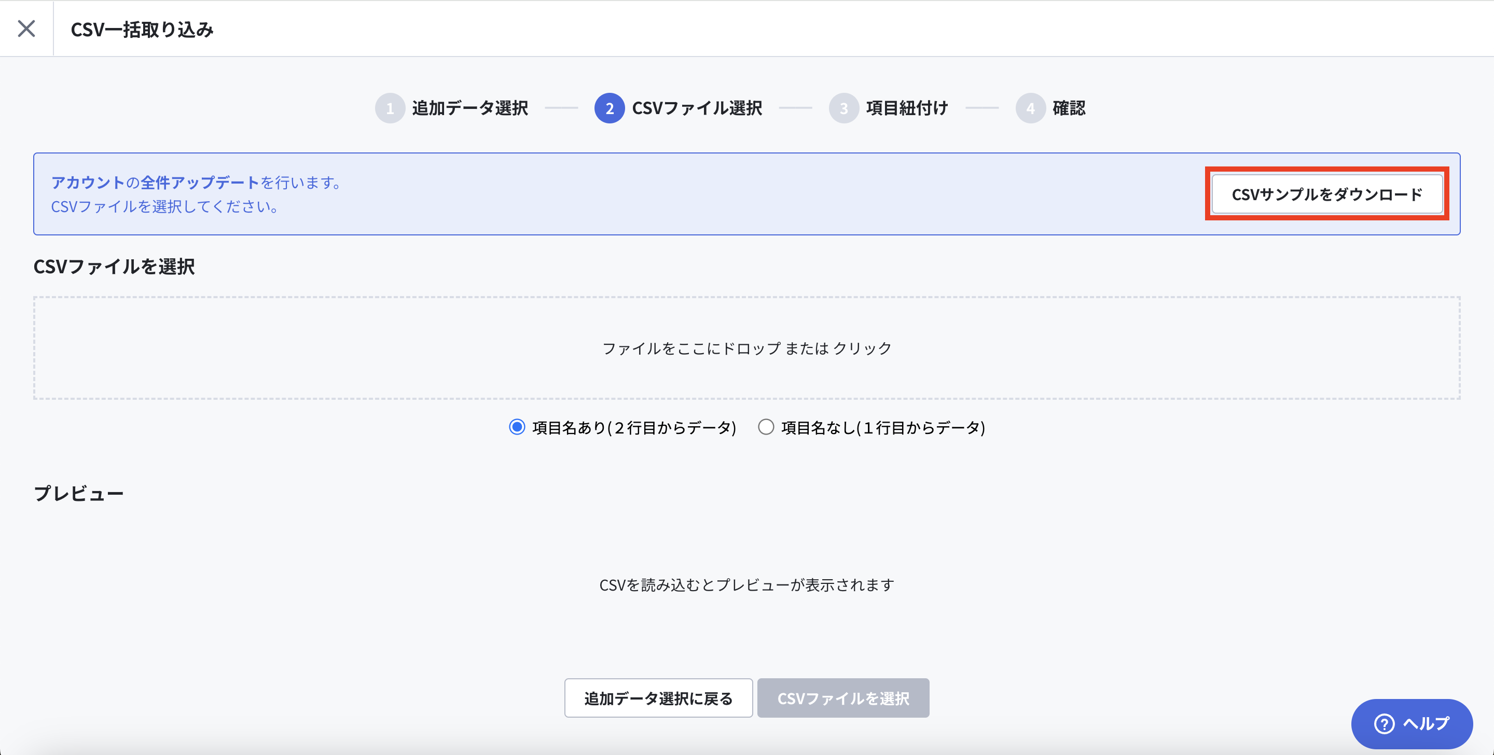Click the CSVファイルを選択してください instruction text
Image resolution: width=1494 pixels, height=755 pixels.
click(x=165, y=206)
